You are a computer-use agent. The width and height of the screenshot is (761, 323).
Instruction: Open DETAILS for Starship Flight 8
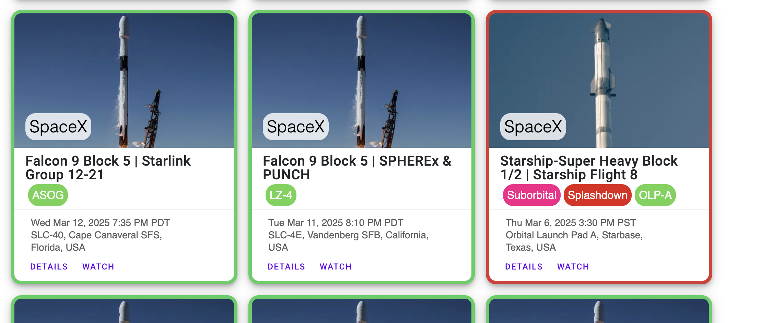(x=524, y=266)
